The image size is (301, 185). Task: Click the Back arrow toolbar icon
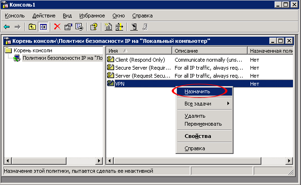click(7, 27)
